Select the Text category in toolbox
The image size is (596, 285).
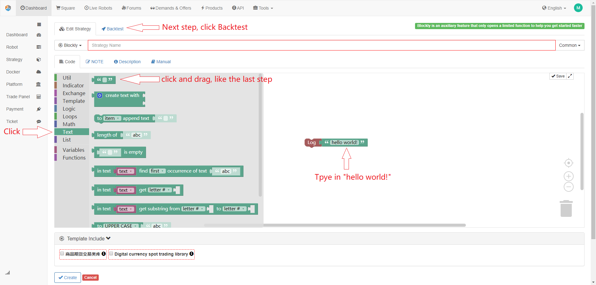point(72,132)
